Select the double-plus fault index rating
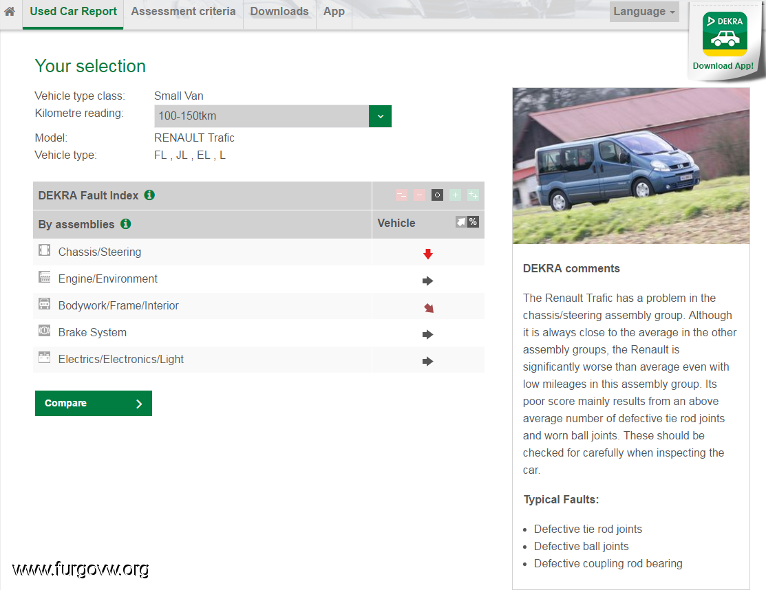This screenshot has height=590, width=766. (x=473, y=195)
